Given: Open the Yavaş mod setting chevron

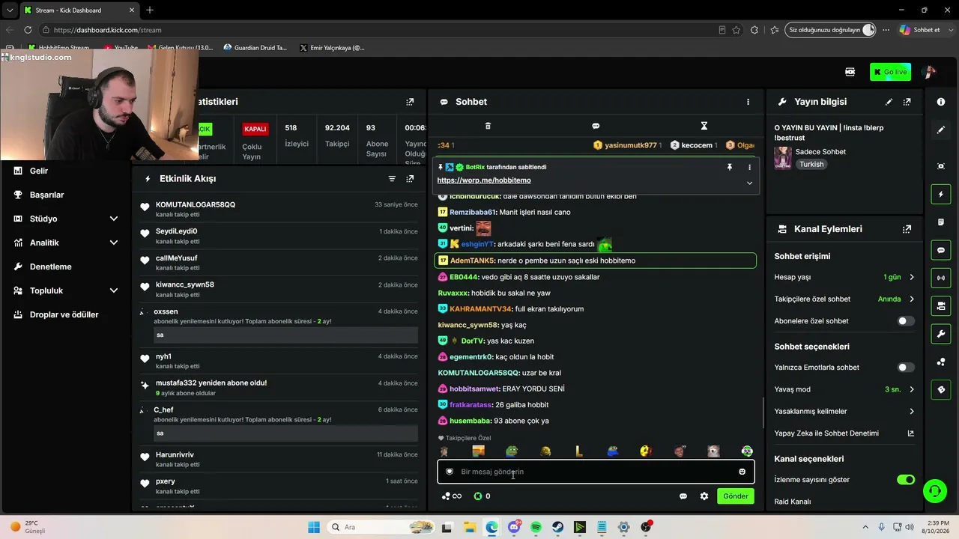Looking at the screenshot, I should pyautogui.click(x=912, y=389).
